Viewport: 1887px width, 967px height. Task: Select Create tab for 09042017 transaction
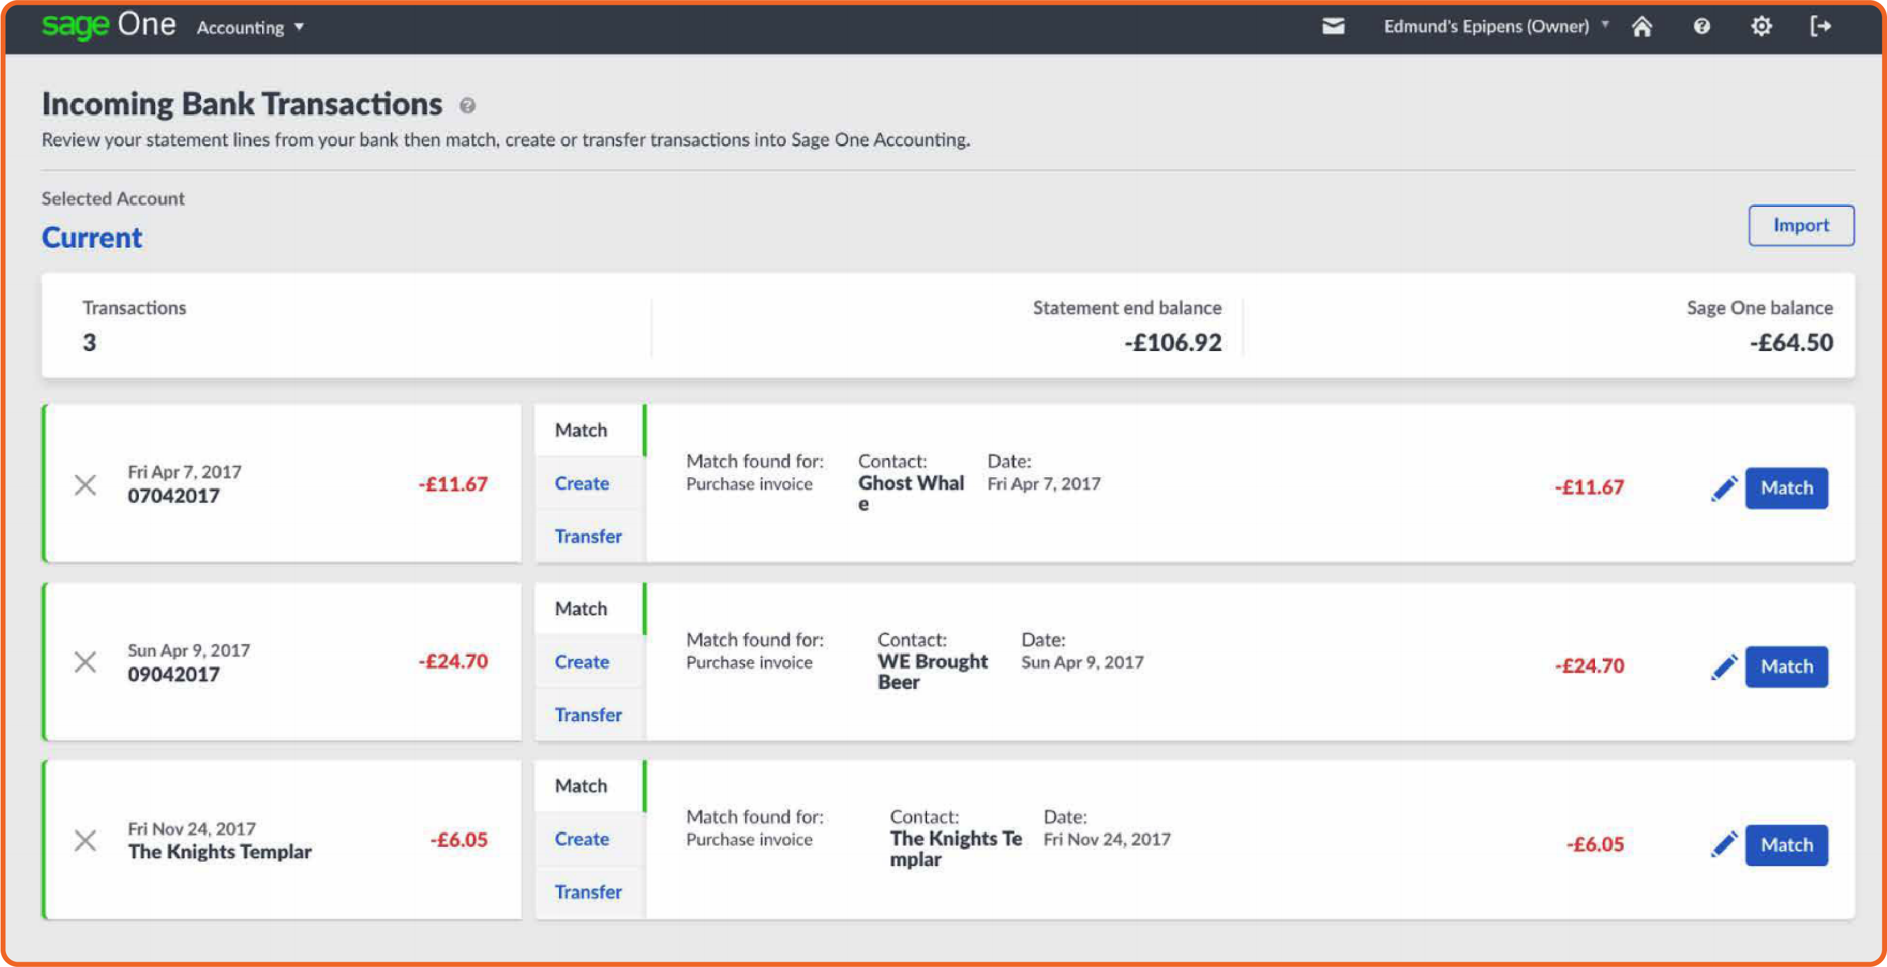click(589, 662)
